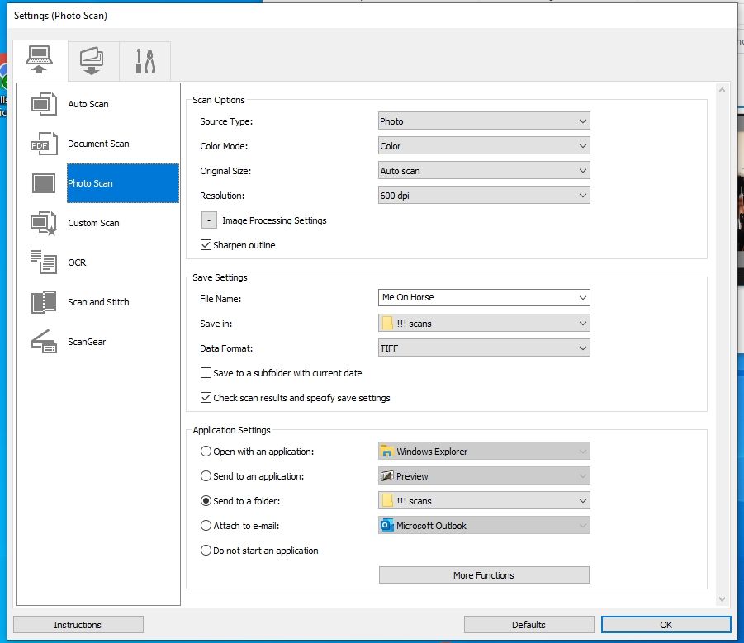Viewport: 744px width, 643px height.
Task: Click the Auto Scan icon in sidebar
Action: coord(43,104)
